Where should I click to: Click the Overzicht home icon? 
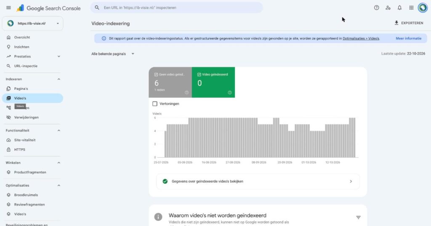point(8,37)
